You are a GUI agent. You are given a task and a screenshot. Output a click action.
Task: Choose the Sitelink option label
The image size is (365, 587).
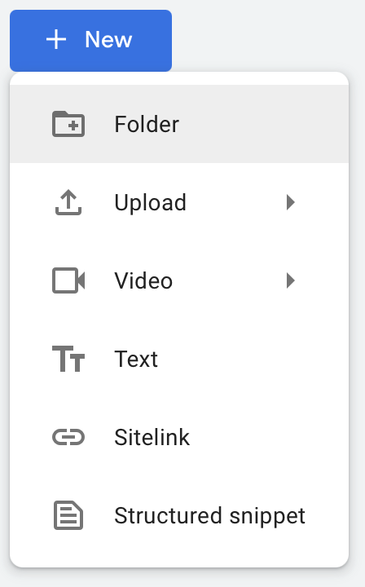click(152, 437)
